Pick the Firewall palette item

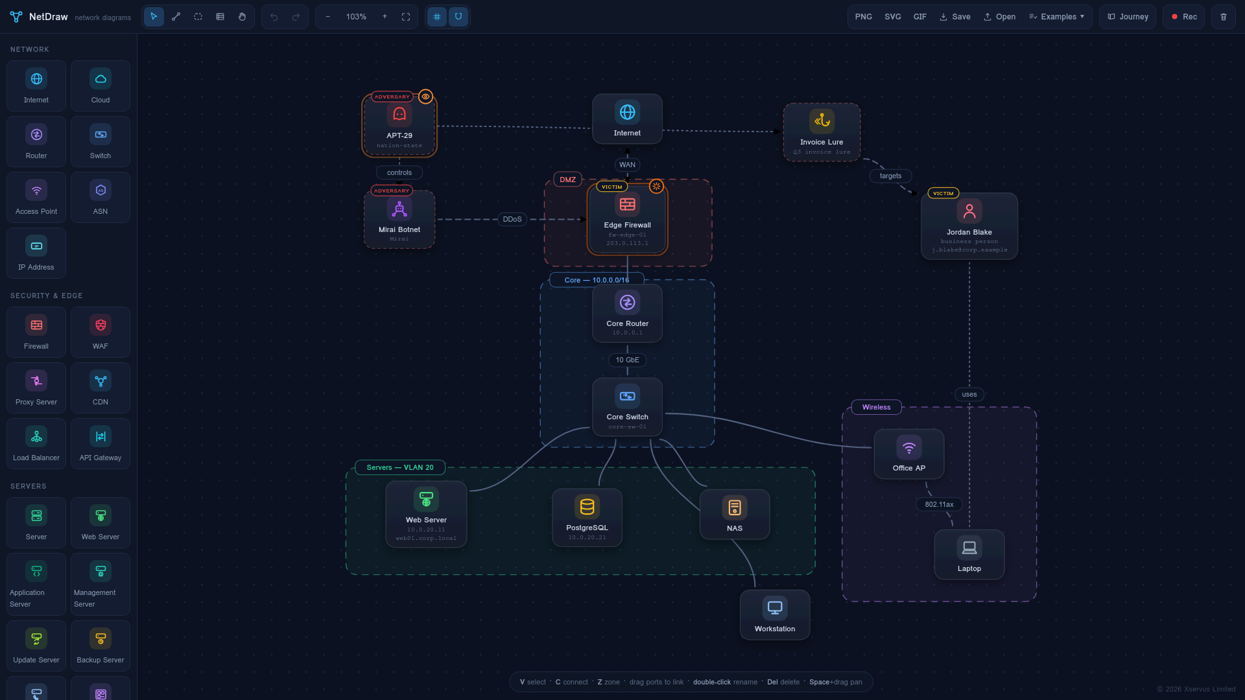36,332
